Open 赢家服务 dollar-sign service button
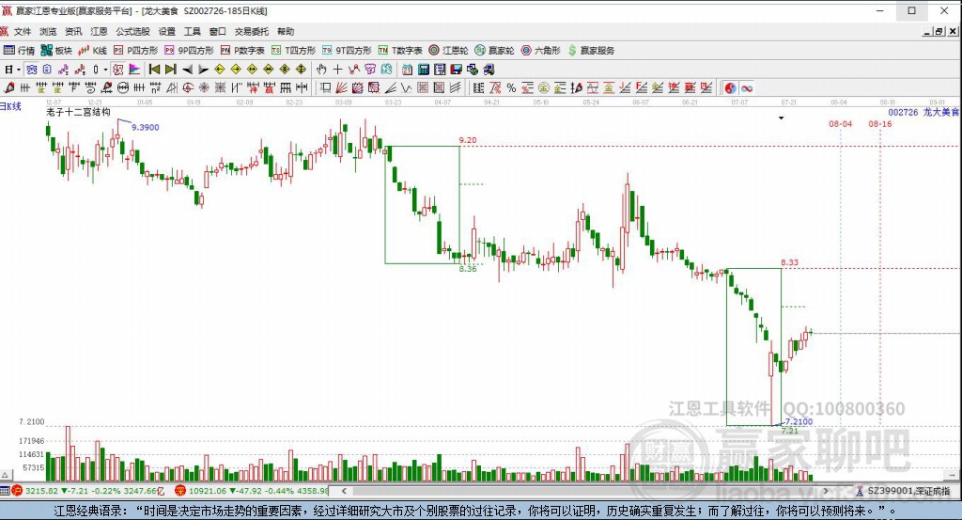Screen dimensions: 962x520 point(591,51)
